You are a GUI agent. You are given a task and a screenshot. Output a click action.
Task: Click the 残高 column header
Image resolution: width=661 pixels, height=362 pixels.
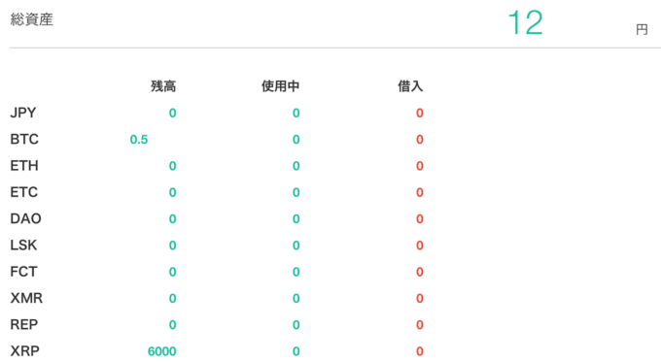(163, 86)
